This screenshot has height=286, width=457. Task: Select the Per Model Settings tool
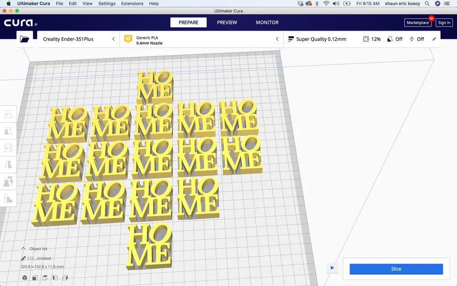click(x=8, y=182)
